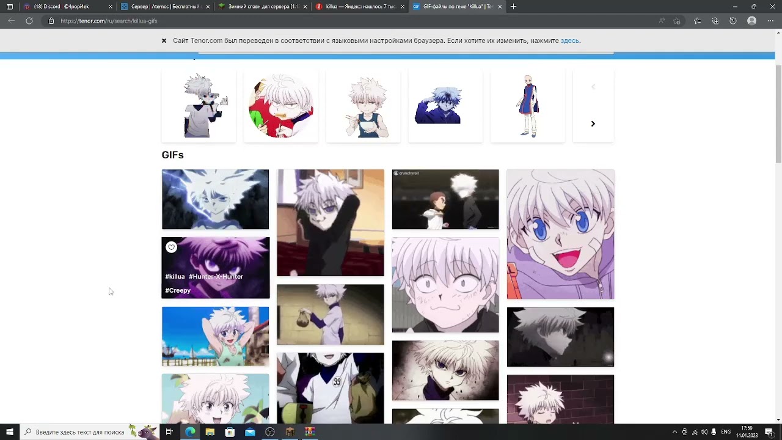The width and height of the screenshot is (782, 440).
Task: Open Killua with chopsticks related search
Action: coord(363,106)
